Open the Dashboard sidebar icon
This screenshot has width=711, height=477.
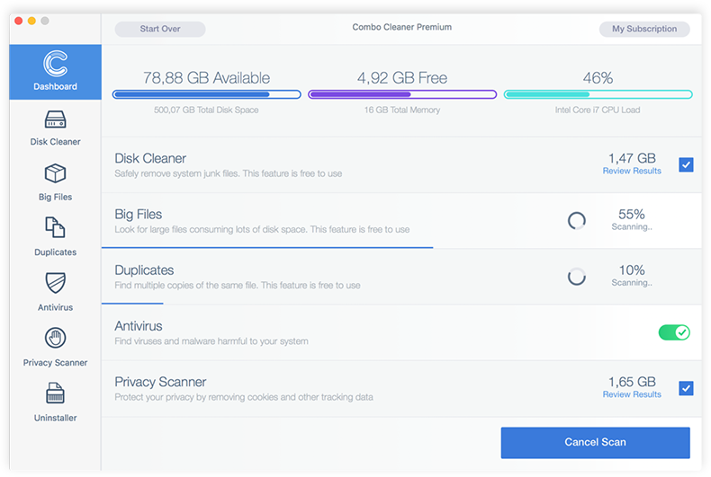[x=55, y=64]
